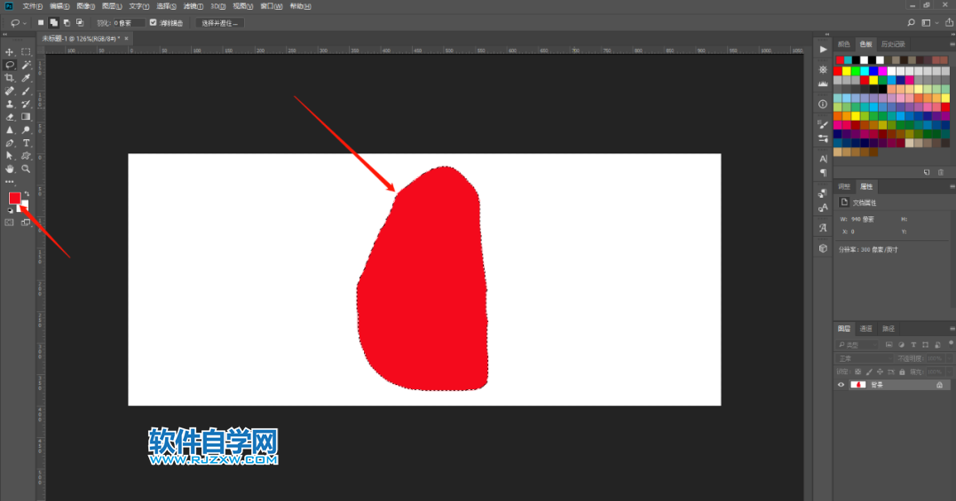Close the 未标题-1 document tab
Viewport: 956px width, 501px height.
[126, 38]
